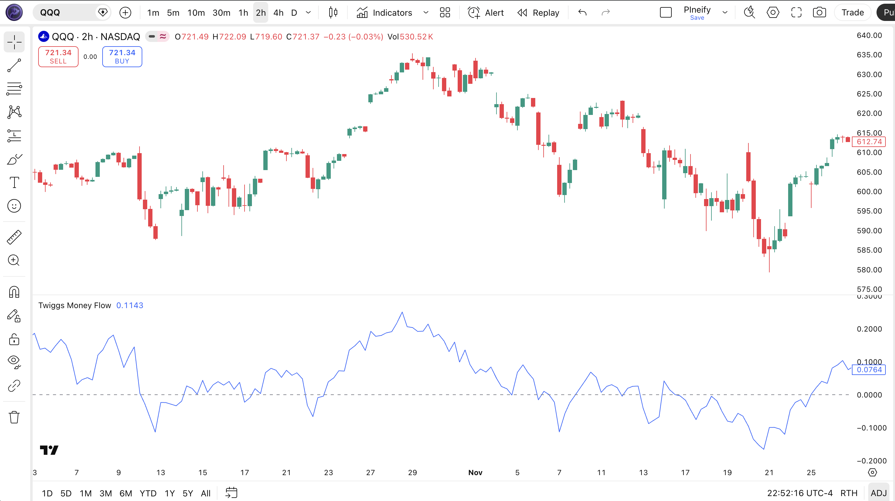
Task: Select the crosshair cursor tool
Action: click(14, 42)
